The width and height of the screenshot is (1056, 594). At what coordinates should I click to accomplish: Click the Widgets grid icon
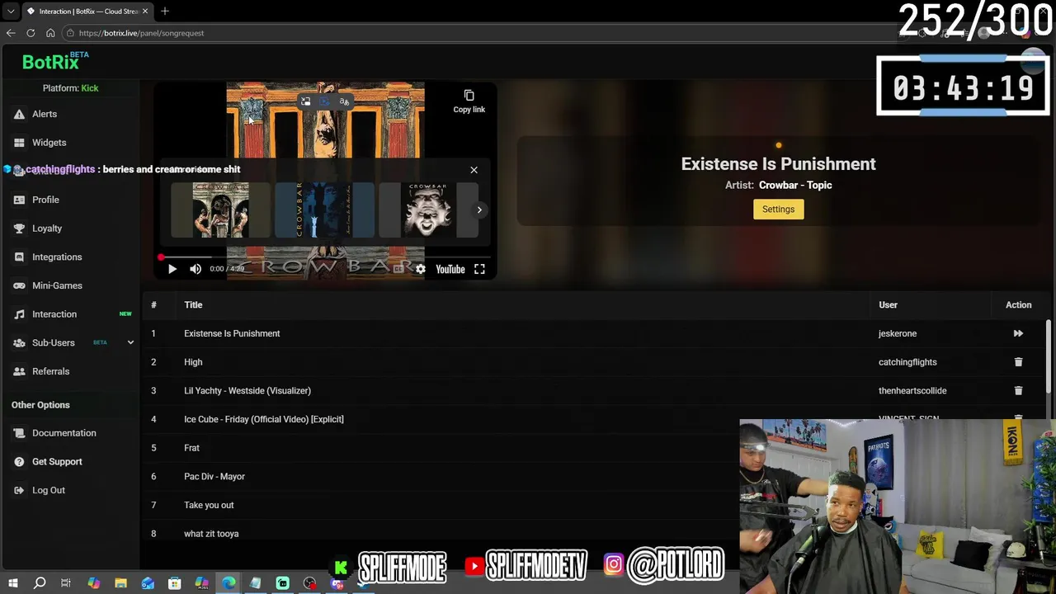point(19,143)
